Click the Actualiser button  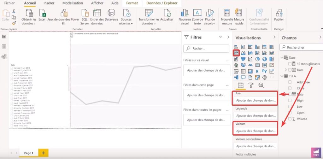pos(167,15)
